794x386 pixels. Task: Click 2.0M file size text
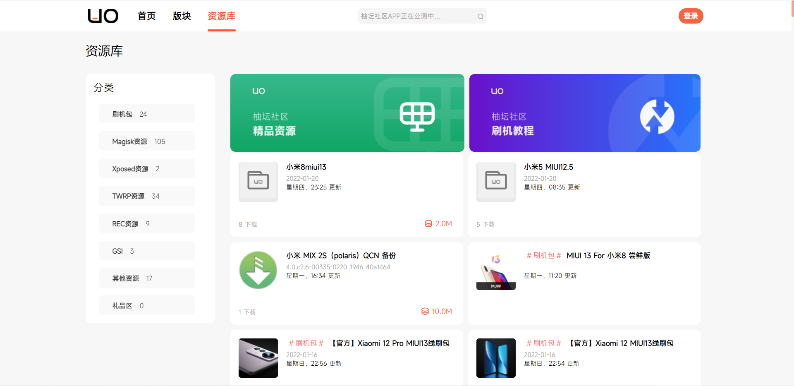pyautogui.click(x=443, y=224)
